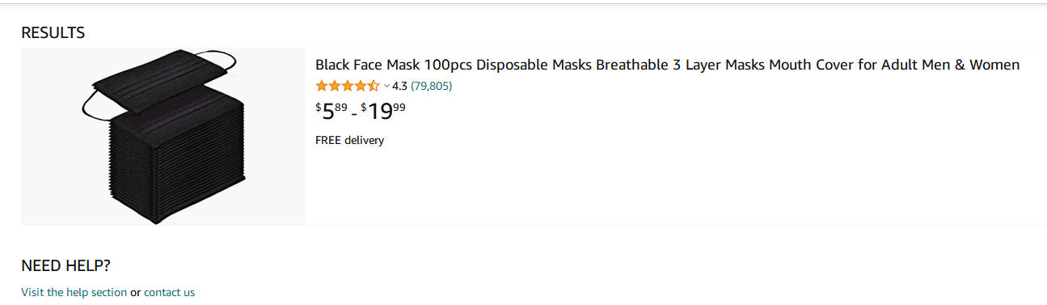Click the RESULTS heading
Image resolution: width=1047 pixels, height=305 pixels.
[x=53, y=33]
